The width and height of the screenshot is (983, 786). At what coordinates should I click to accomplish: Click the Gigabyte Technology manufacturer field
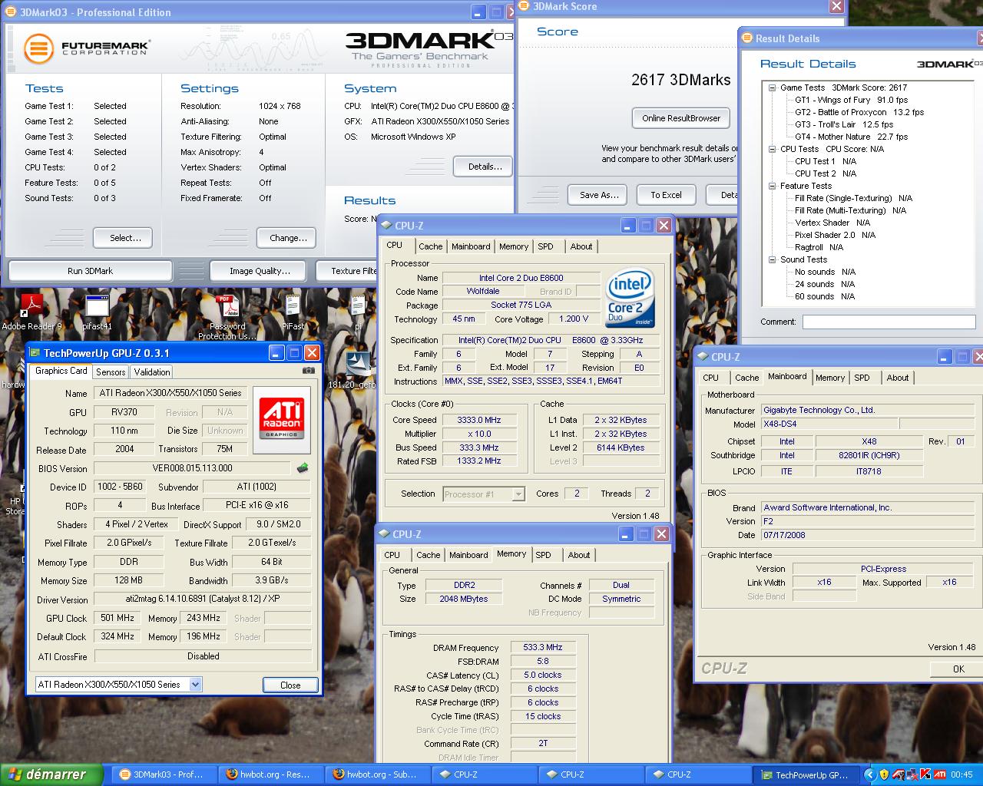coord(869,410)
